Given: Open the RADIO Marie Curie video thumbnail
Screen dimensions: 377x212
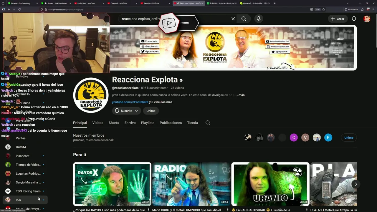Looking at the screenshot, I should (x=191, y=184).
